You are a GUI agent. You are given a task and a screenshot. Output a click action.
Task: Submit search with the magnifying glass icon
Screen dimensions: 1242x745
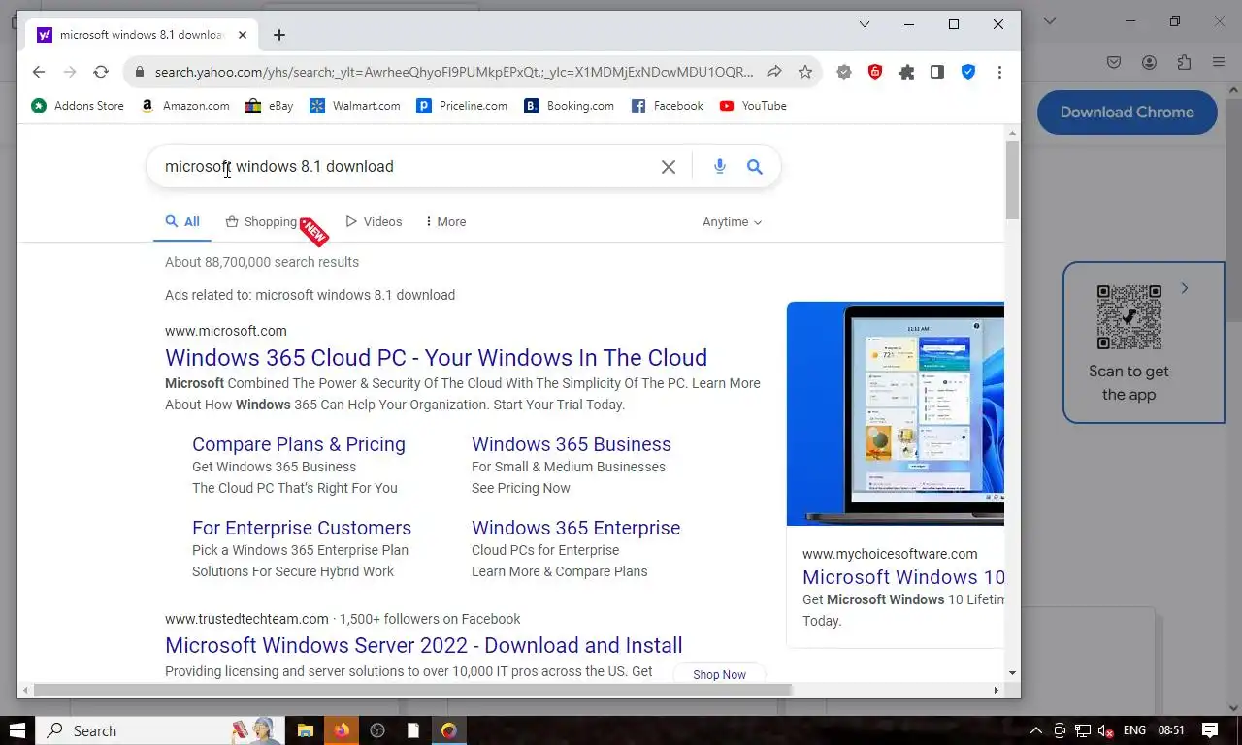pos(755,167)
